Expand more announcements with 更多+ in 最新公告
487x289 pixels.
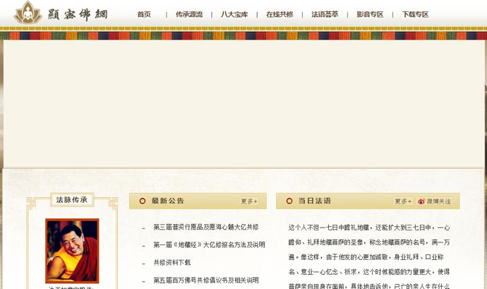coord(249,201)
